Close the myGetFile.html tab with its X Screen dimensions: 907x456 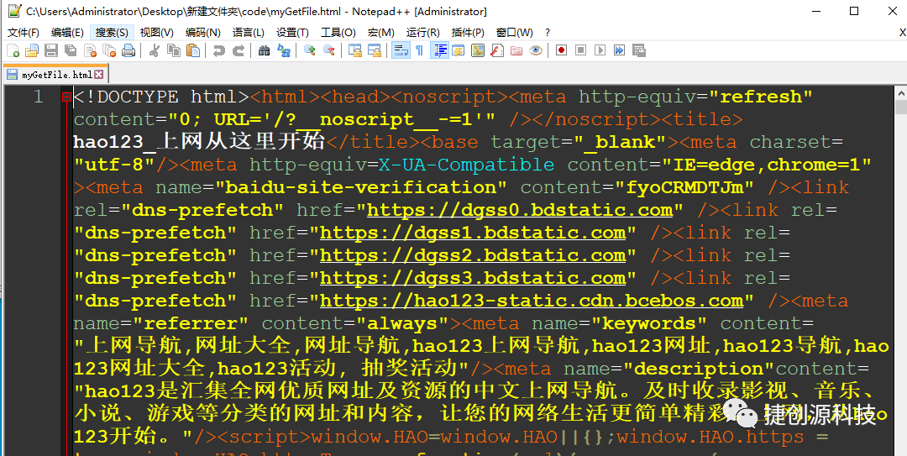(99, 75)
